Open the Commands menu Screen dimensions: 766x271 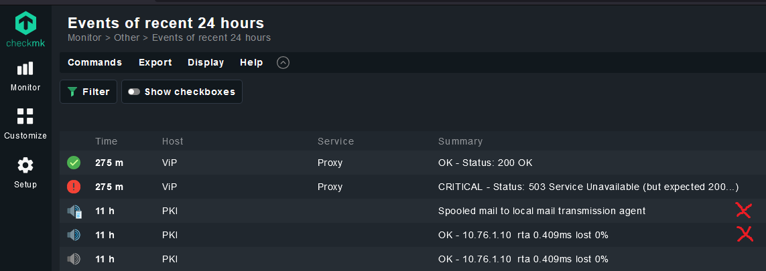94,62
